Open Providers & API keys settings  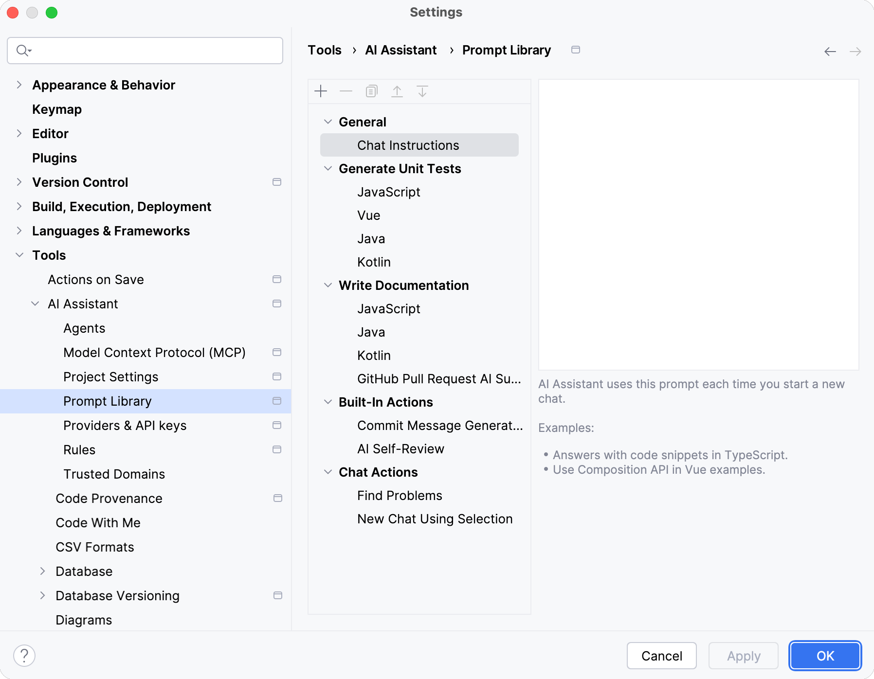[125, 426]
